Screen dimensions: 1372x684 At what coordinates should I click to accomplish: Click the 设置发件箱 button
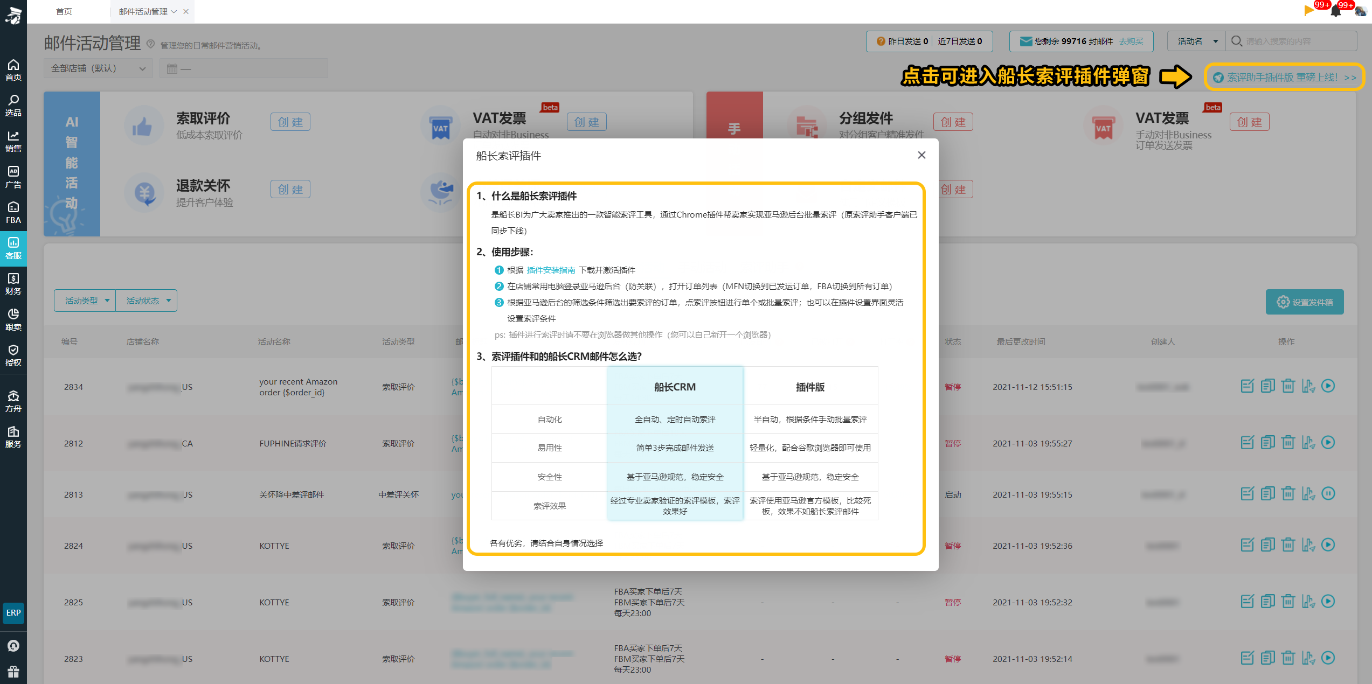[x=1305, y=302]
